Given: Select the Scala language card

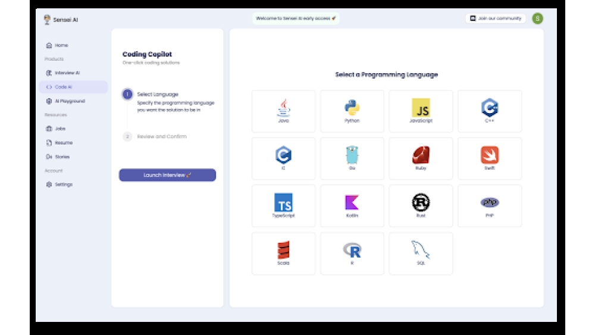Looking at the screenshot, I should 283,253.
